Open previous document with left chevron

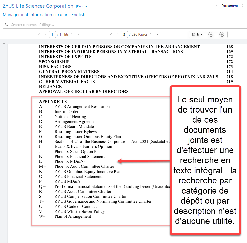pos(217,6)
